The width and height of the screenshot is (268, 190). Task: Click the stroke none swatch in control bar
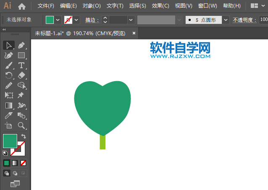tap(68, 20)
